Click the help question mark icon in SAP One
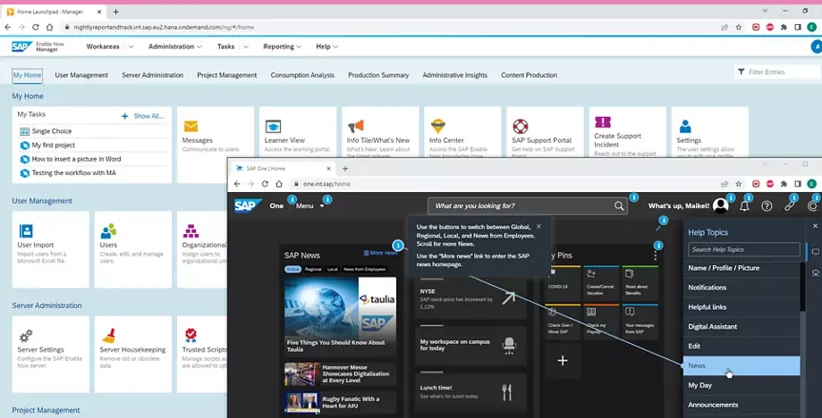This screenshot has height=418, width=822. [767, 205]
